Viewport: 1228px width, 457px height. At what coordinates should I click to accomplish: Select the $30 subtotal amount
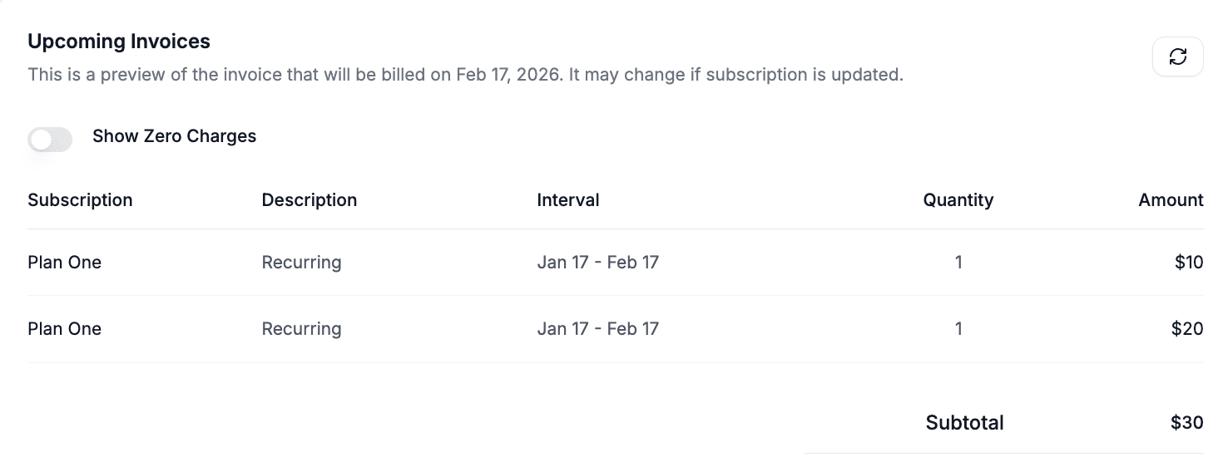pos(1187,423)
